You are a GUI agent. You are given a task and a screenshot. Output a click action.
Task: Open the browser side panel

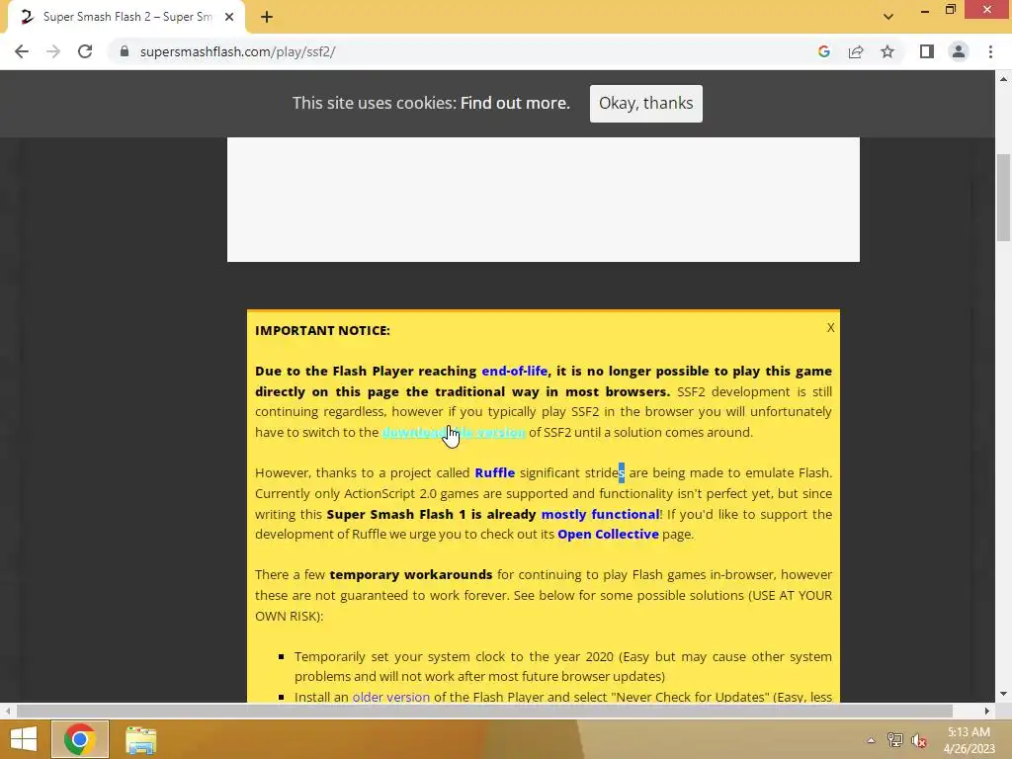tap(927, 51)
